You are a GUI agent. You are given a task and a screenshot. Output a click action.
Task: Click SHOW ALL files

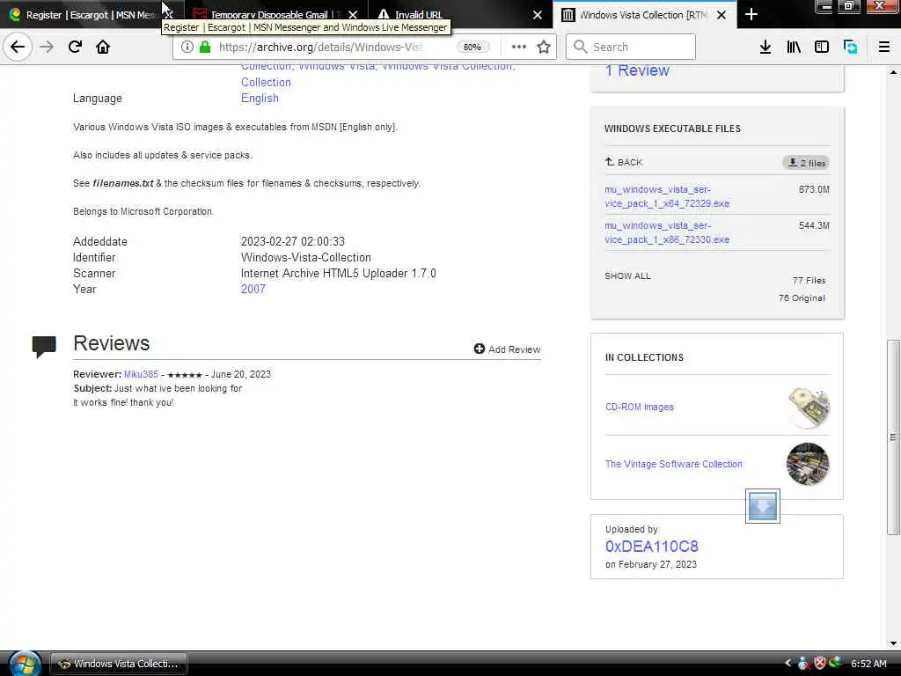click(x=627, y=276)
